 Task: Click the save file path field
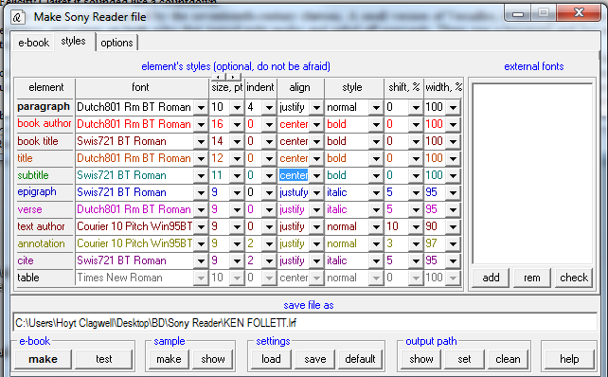pyautogui.click(x=305, y=323)
